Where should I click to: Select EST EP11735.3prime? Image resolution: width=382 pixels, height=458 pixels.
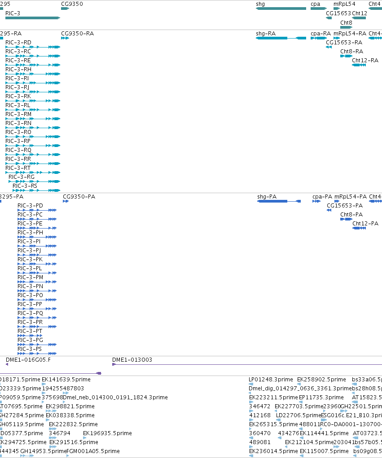pos(321,398)
